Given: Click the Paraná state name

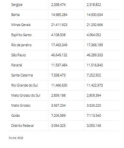Looking at the screenshot, I should (16, 65).
